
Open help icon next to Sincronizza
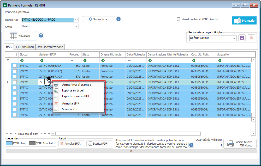pyautogui.click(x=118, y=19)
